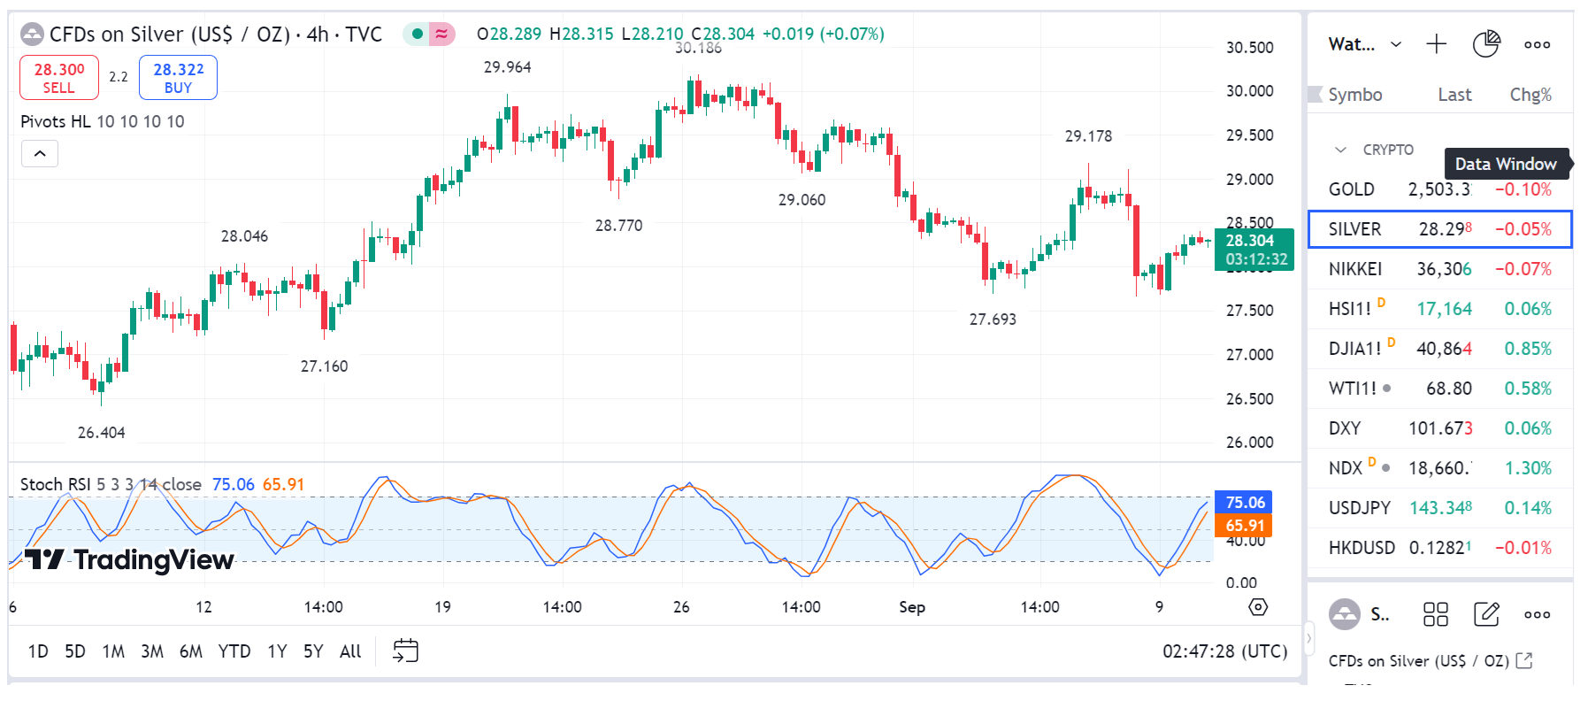Open CFDs on Silver external link
Viewport: 1580px width, 724px height.
point(1524,660)
